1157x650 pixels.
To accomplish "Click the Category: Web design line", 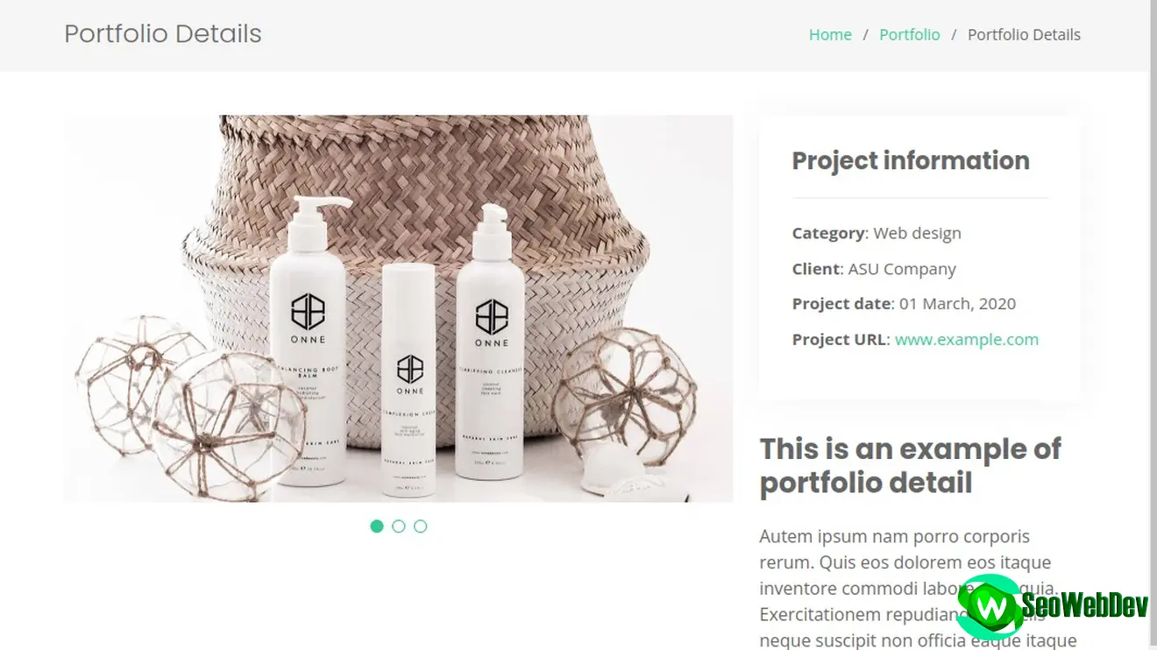I will pos(877,234).
